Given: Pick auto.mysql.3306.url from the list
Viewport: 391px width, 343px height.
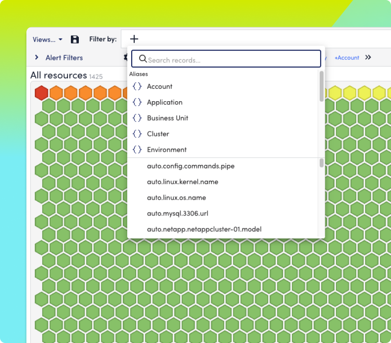Looking at the screenshot, I should pos(177,214).
